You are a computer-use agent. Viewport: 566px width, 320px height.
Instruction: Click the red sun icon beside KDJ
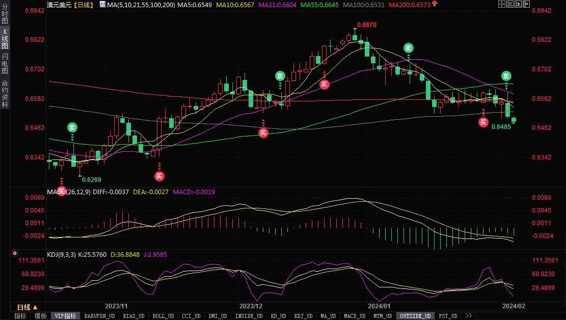coord(15,253)
